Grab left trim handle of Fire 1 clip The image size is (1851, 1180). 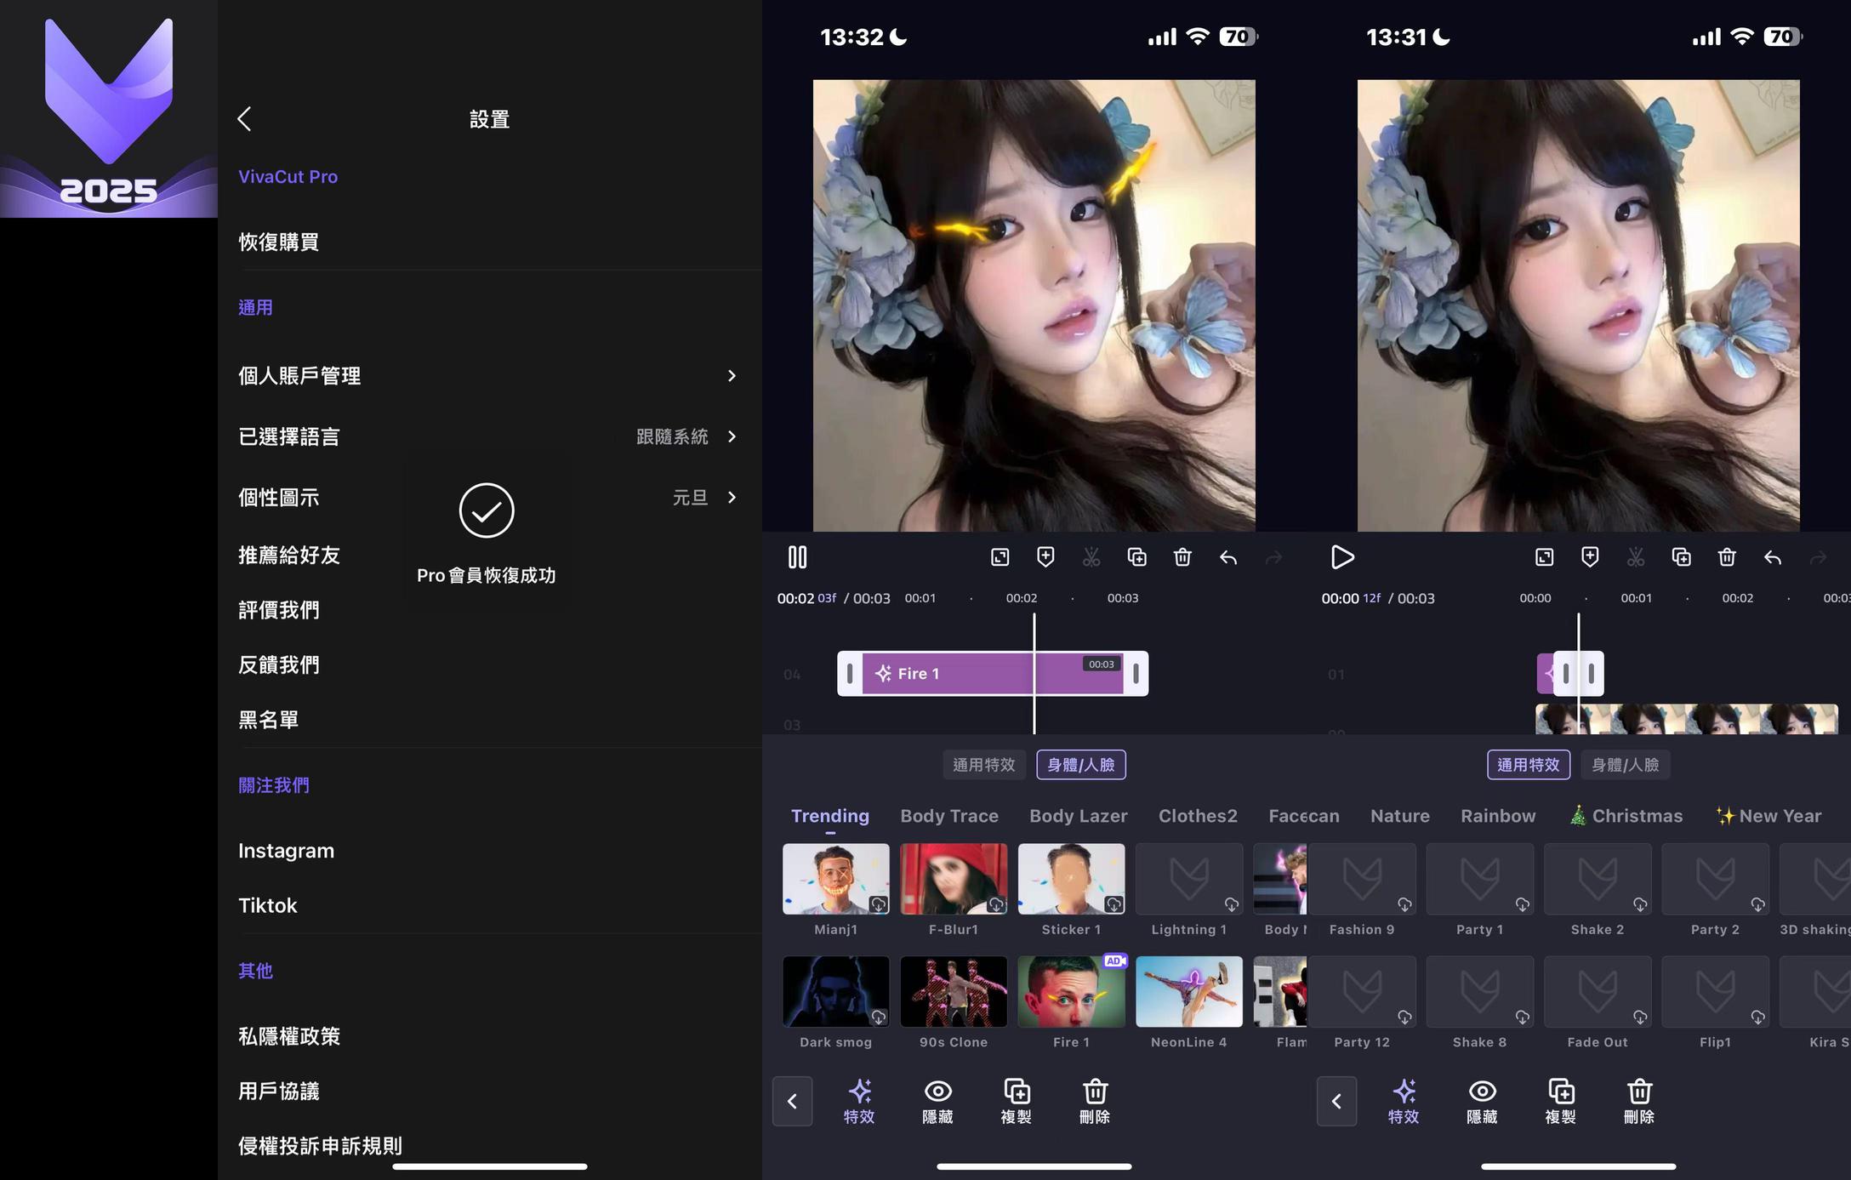click(x=850, y=674)
